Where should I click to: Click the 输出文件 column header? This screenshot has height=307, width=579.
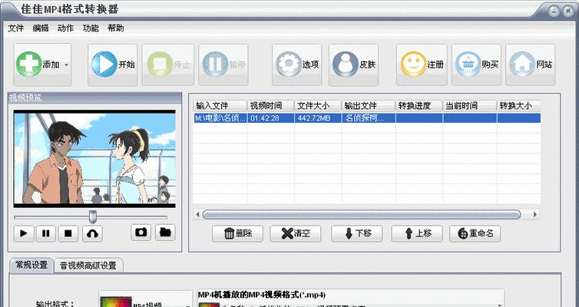pyautogui.click(x=369, y=106)
